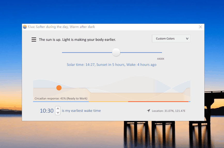
Task: Click the yellow segment of timeline bar
Action: [109, 102]
